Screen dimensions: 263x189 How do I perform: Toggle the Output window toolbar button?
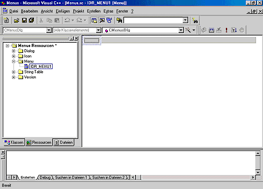(102, 20)
